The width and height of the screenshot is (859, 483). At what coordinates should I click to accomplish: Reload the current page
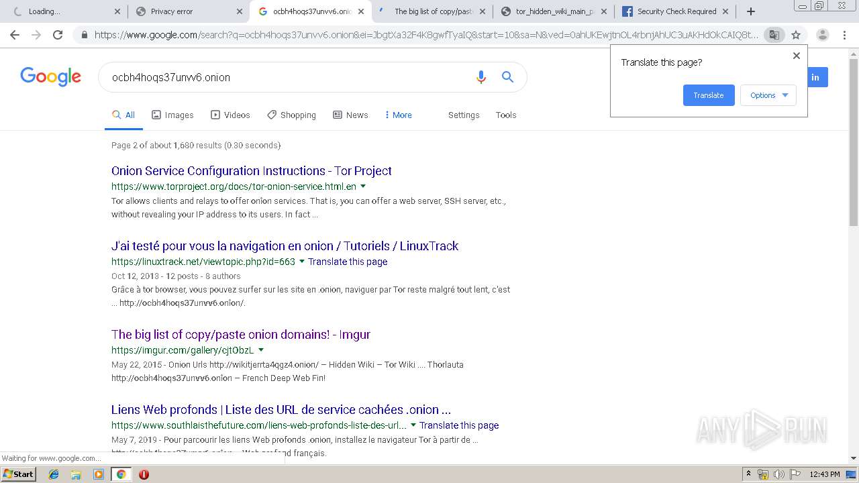click(58, 35)
